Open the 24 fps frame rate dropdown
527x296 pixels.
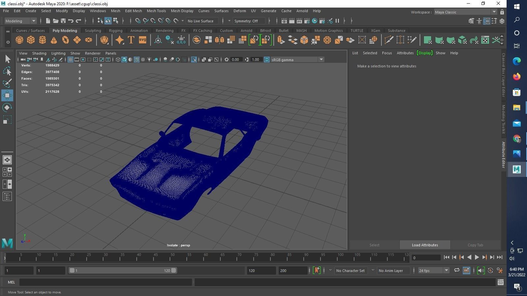(x=433, y=270)
